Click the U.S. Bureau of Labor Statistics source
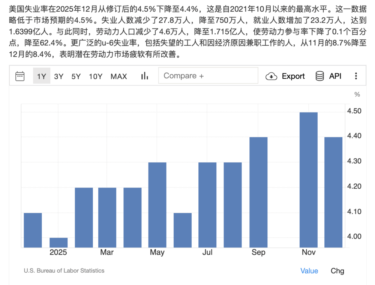The width and height of the screenshot is (375, 285). point(64,270)
